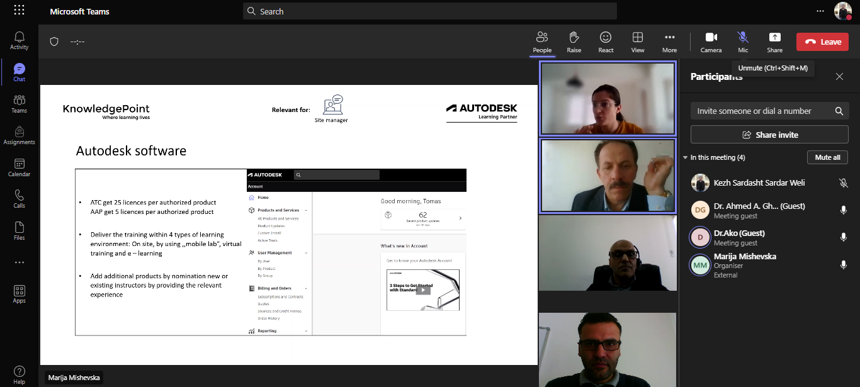
Task: Toggle the People panel
Action: (x=542, y=42)
